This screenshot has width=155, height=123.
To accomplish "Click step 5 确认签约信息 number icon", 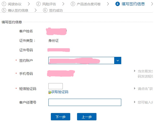I will pyautogui.click(x=4, y=10).
